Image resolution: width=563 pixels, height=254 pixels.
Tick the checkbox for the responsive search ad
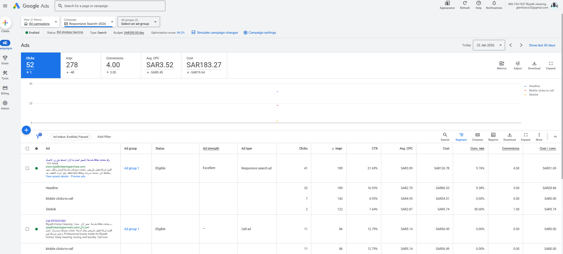pyautogui.click(x=27, y=168)
